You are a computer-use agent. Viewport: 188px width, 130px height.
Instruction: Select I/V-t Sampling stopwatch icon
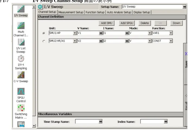[21, 58]
